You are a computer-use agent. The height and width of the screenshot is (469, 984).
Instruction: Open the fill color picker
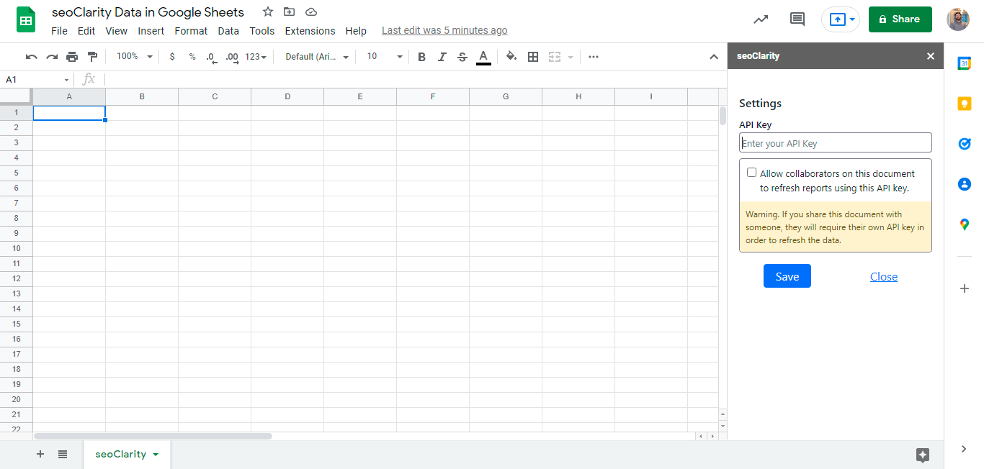tap(511, 57)
